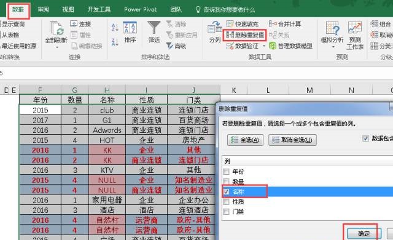The height and width of the screenshot is (240, 393).
Task: Click the 全选(A) button
Action: tap(245, 140)
